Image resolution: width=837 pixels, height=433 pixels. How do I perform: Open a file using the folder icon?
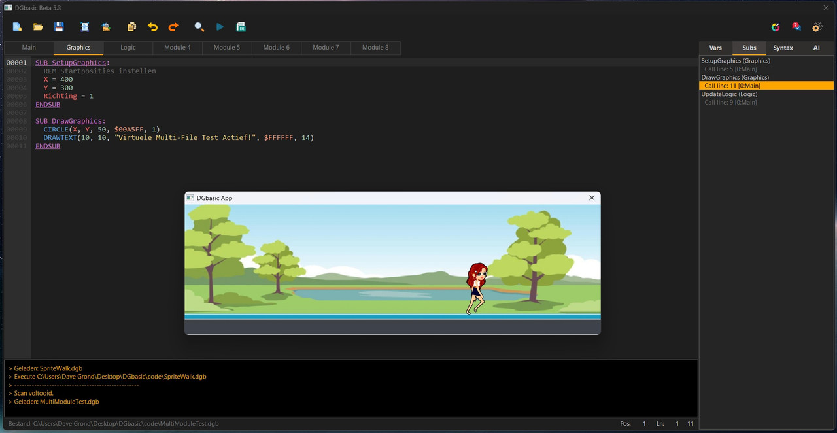38,27
